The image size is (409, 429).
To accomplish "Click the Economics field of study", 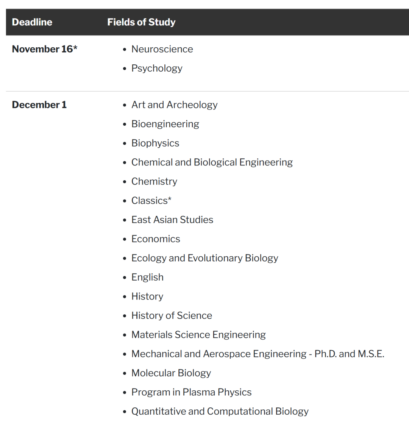I will (x=156, y=239).
